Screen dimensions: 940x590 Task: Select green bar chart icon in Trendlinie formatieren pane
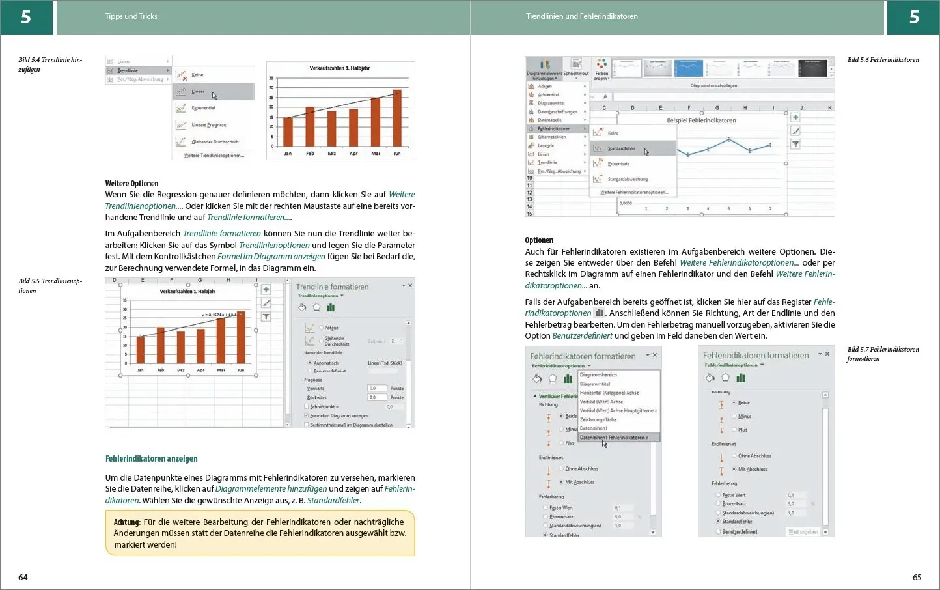pyautogui.click(x=331, y=307)
